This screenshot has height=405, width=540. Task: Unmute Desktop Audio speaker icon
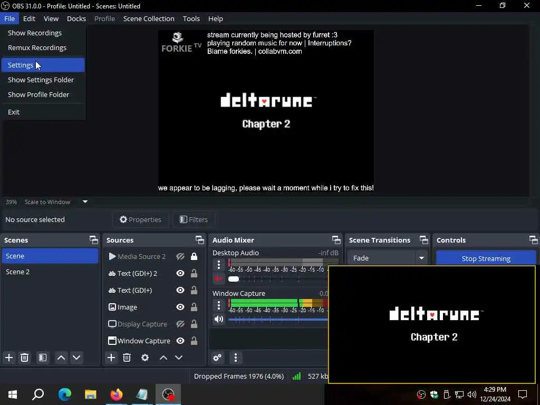[219, 278]
